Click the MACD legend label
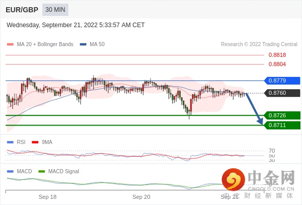 [24, 172]
